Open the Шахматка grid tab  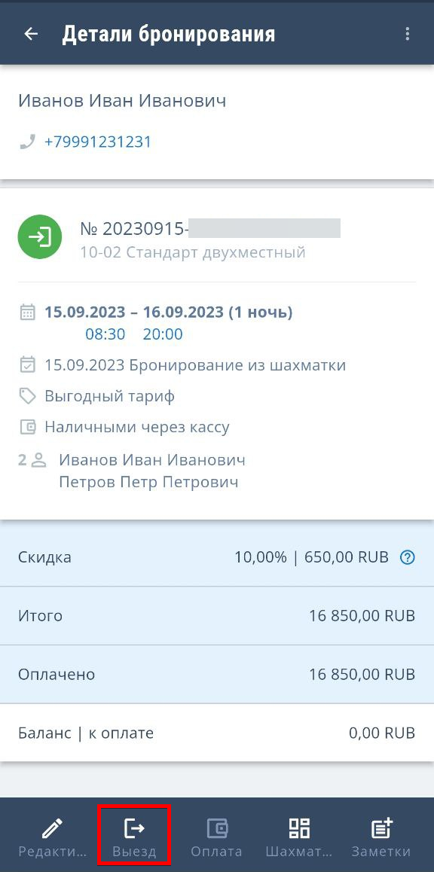coord(299,838)
